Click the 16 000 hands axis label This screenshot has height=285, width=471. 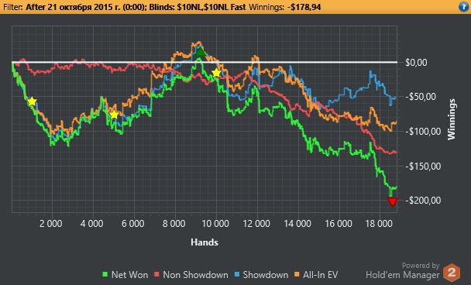339,224
